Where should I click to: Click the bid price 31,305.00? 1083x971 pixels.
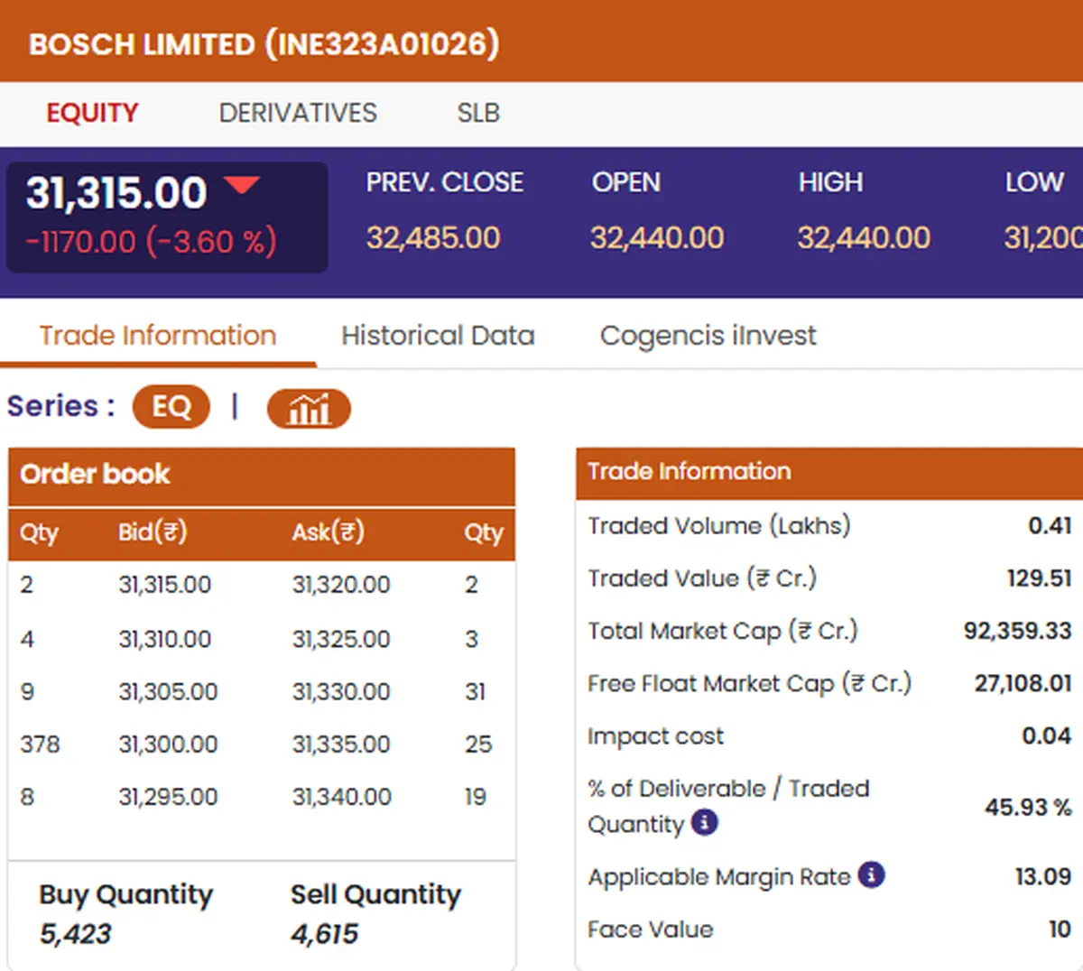tap(168, 691)
